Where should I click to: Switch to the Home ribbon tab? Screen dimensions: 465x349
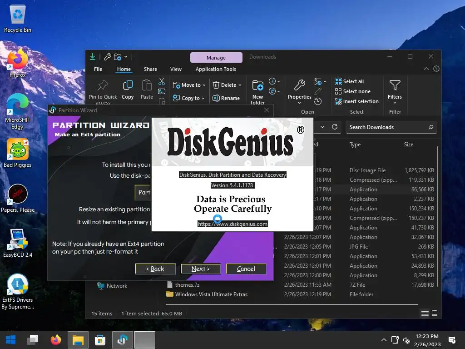[x=124, y=69]
